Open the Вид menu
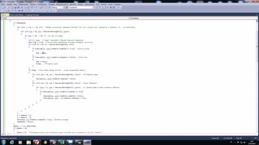The width and height of the screenshot is (259, 145). pyautogui.click(x=15, y=4)
